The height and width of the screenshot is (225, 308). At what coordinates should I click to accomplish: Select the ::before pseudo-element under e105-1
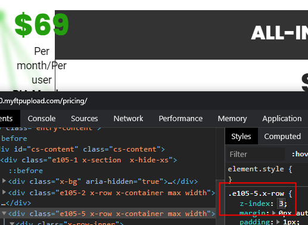(x=26, y=171)
